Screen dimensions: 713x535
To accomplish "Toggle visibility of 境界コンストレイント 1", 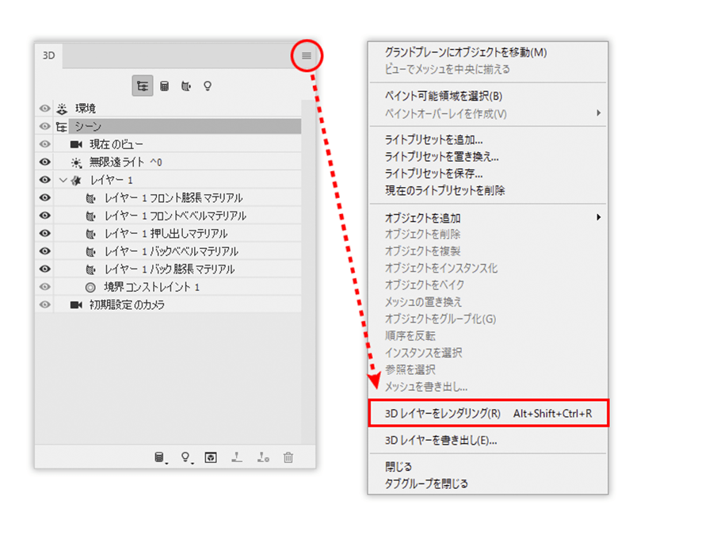I will [44, 287].
